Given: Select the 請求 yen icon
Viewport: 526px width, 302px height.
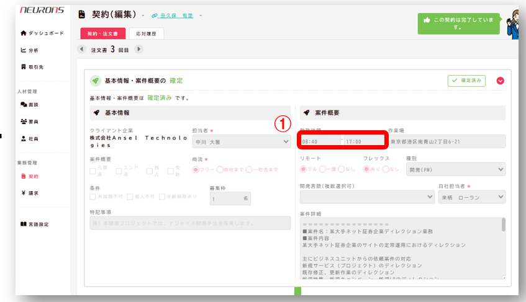Looking at the screenshot, I should (24, 193).
